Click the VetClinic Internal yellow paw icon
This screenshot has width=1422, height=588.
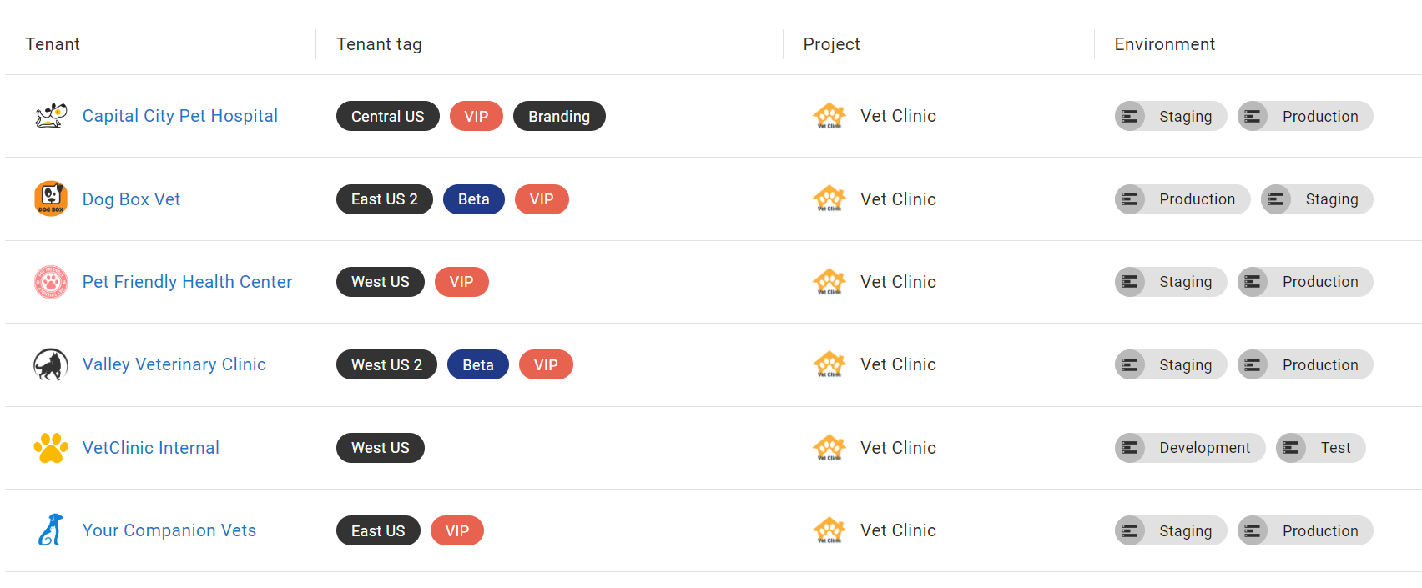pyautogui.click(x=51, y=448)
